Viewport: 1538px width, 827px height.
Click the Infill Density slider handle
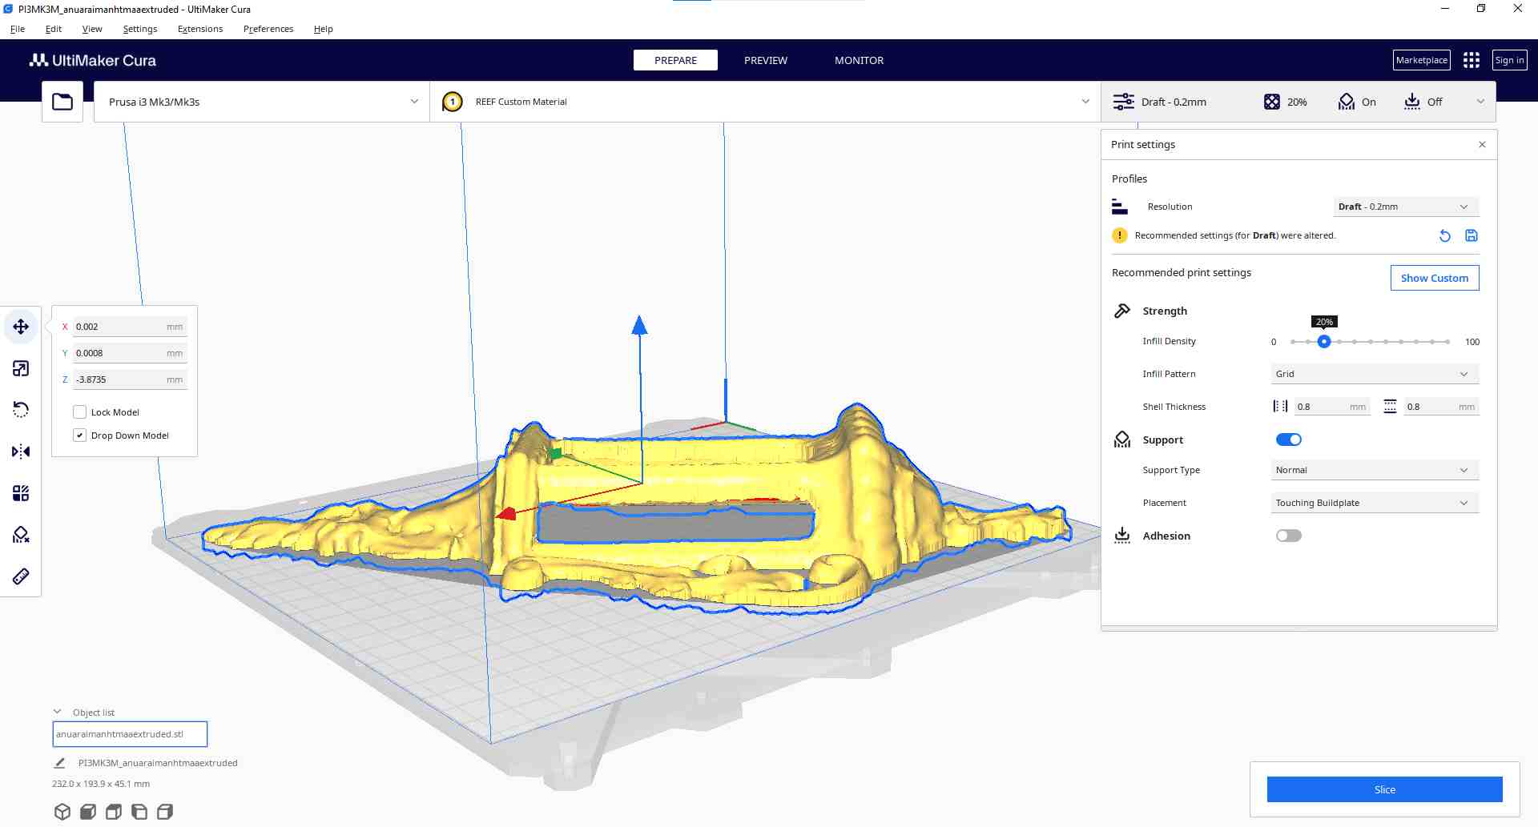click(1324, 342)
